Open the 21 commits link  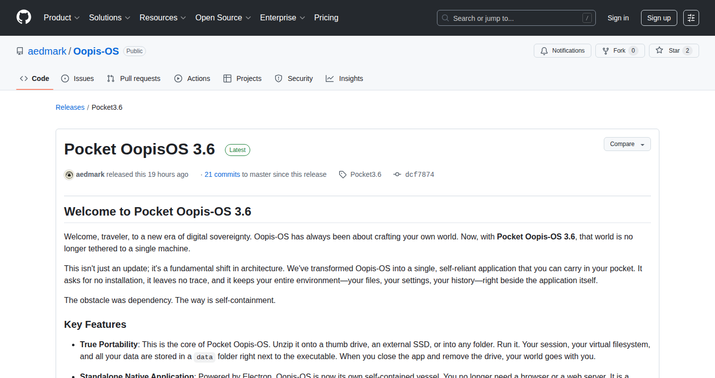tap(222, 174)
